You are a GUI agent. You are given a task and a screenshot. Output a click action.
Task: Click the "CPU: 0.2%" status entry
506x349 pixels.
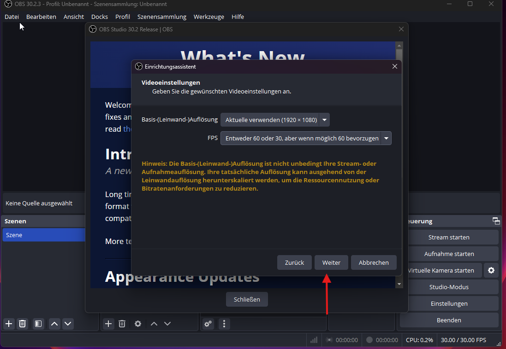pyautogui.click(x=420, y=340)
